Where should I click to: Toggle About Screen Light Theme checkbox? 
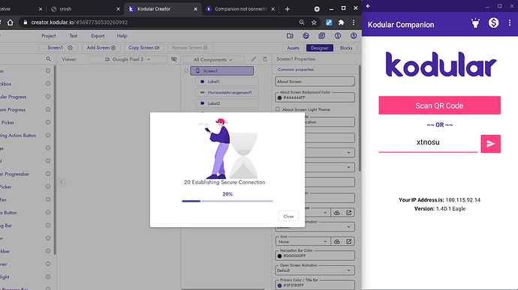(278, 109)
